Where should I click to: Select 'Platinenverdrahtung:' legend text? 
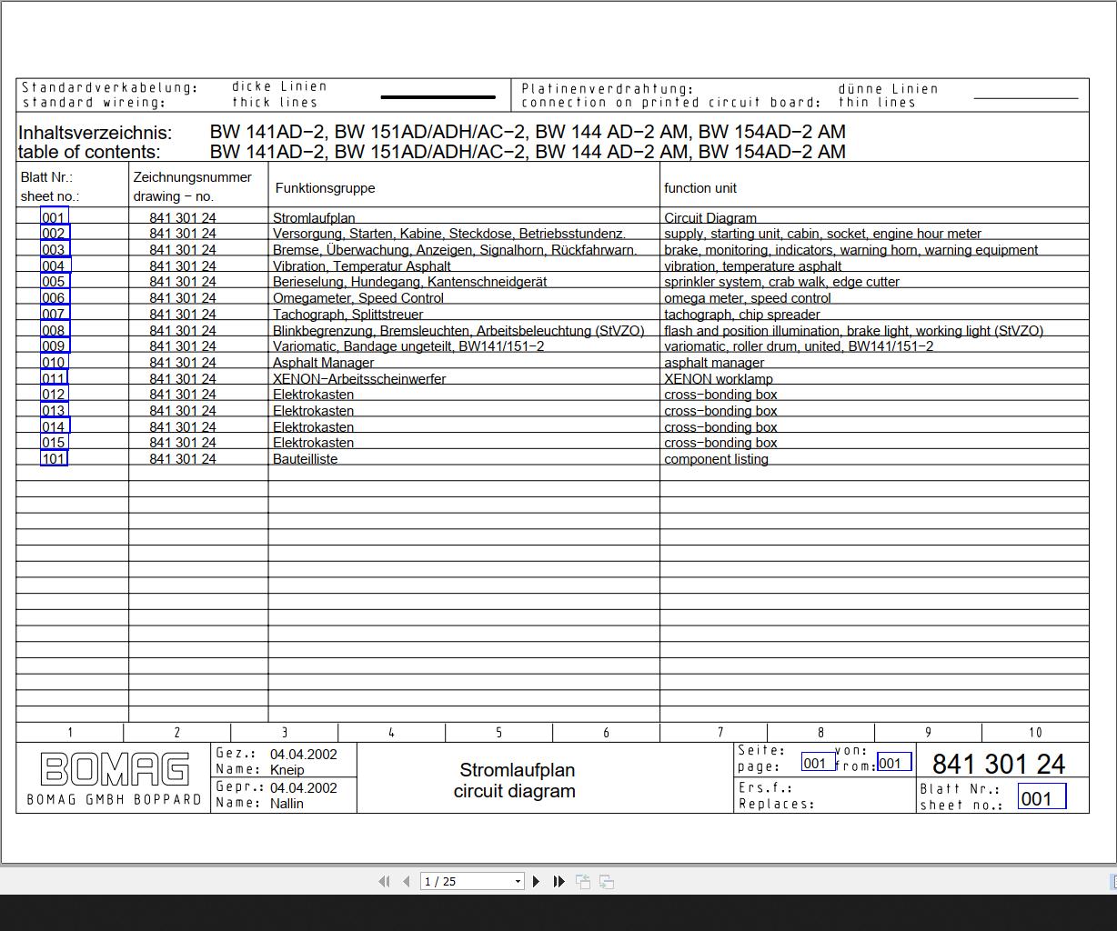point(608,89)
